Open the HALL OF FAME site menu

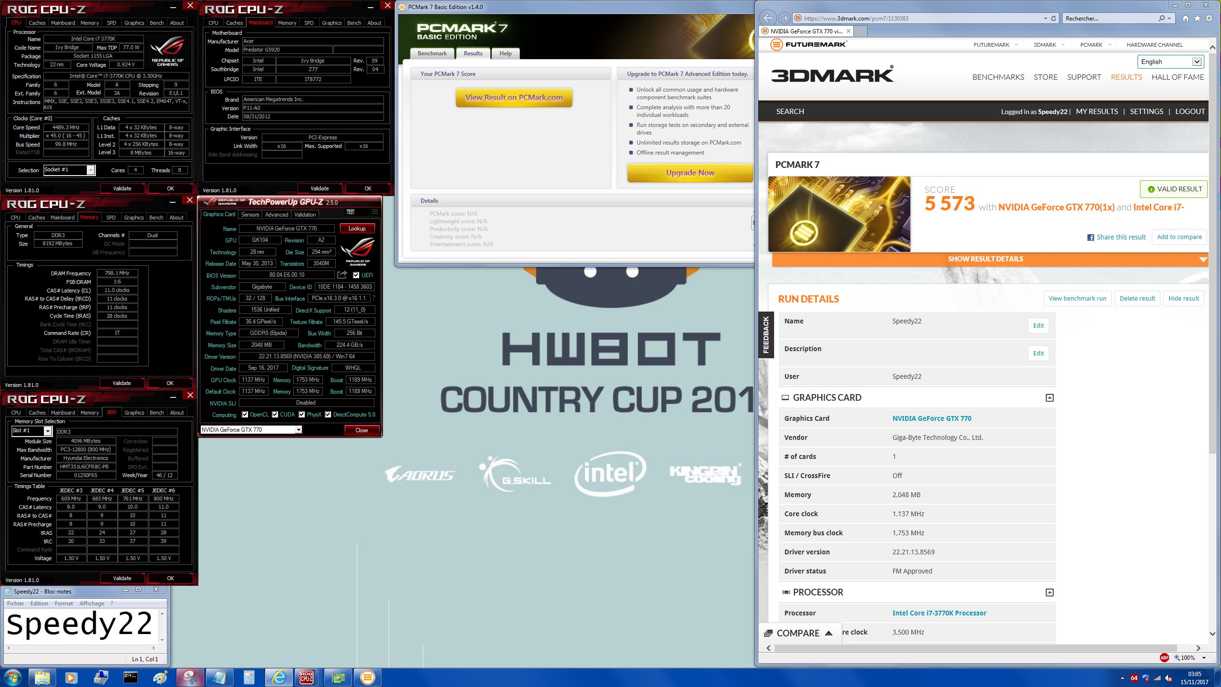coord(1178,77)
